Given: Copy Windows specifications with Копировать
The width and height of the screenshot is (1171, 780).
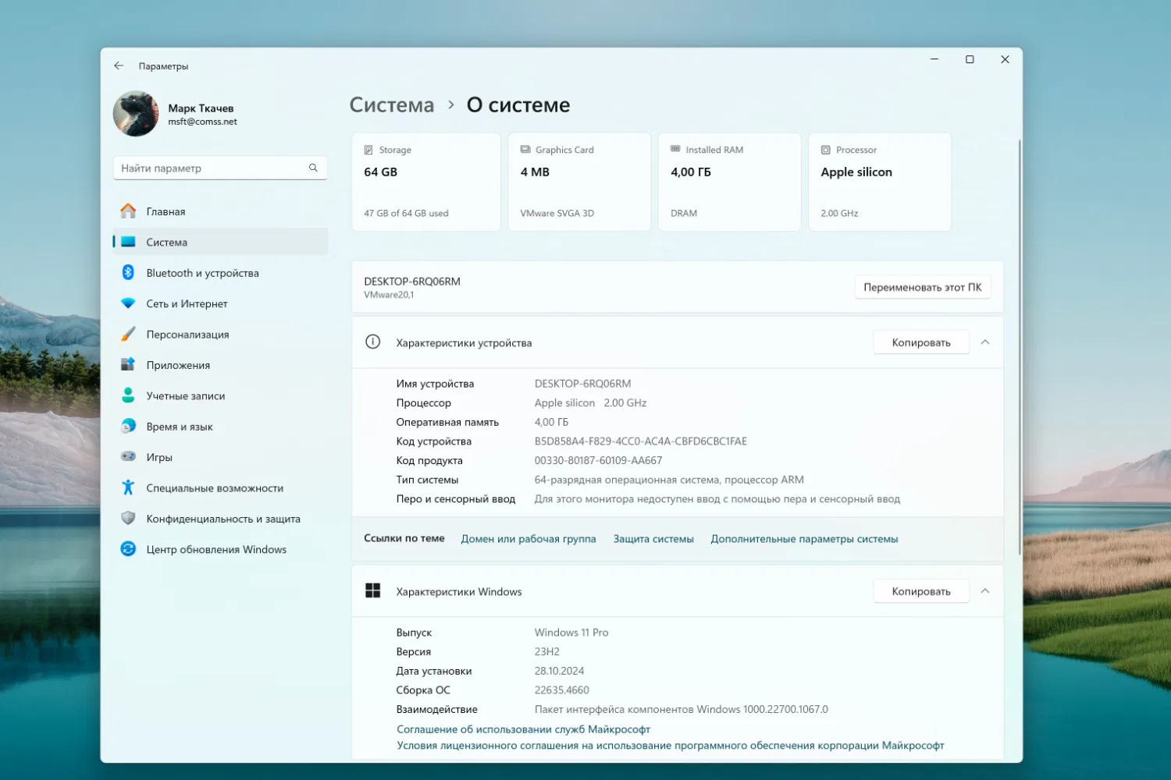Looking at the screenshot, I should pyautogui.click(x=921, y=591).
